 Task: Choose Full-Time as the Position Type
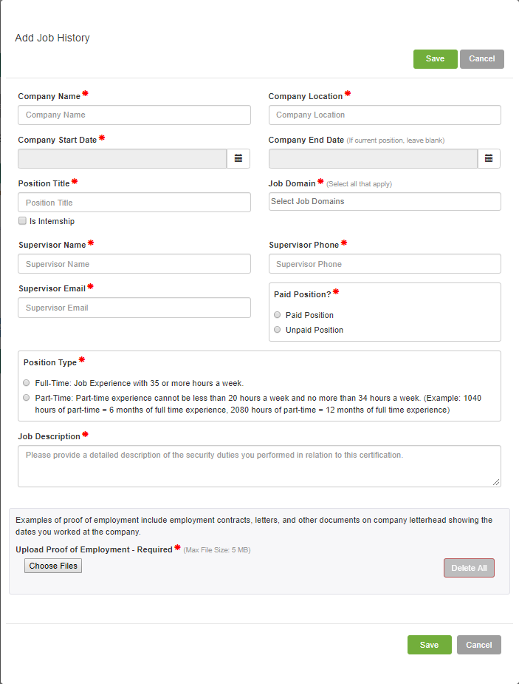pyautogui.click(x=26, y=382)
